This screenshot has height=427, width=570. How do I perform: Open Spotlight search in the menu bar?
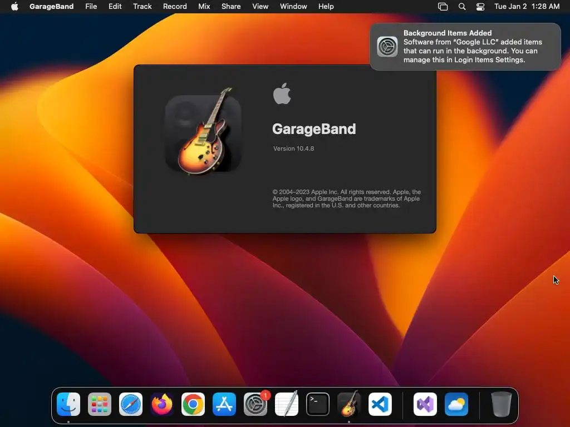(x=462, y=7)
